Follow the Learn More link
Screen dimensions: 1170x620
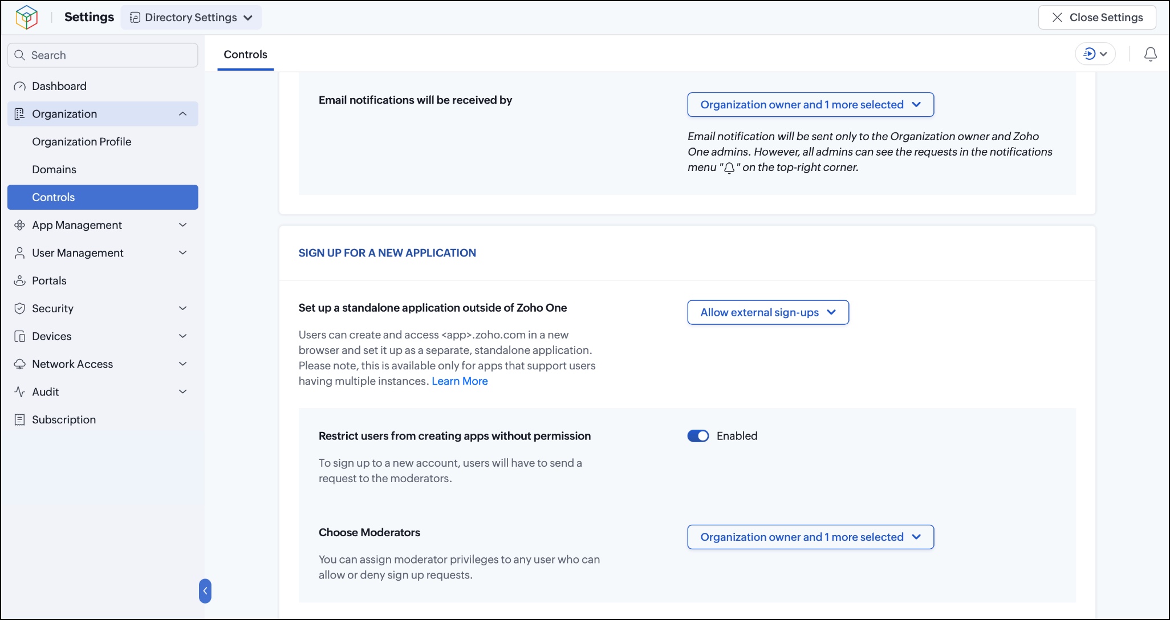[x=460, y=381]
